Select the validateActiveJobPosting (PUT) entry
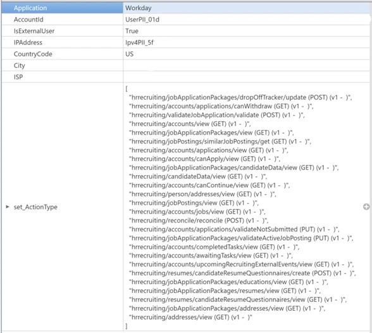Image resolution: width=372 pixels, height=333 pixels. pyautogui.click(x=241, y=238)
